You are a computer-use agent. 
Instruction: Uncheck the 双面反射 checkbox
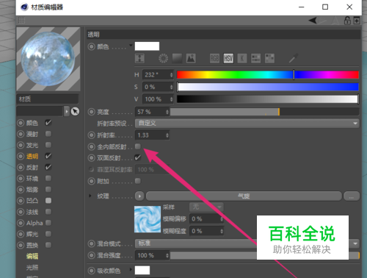click(x=138, y=157)
